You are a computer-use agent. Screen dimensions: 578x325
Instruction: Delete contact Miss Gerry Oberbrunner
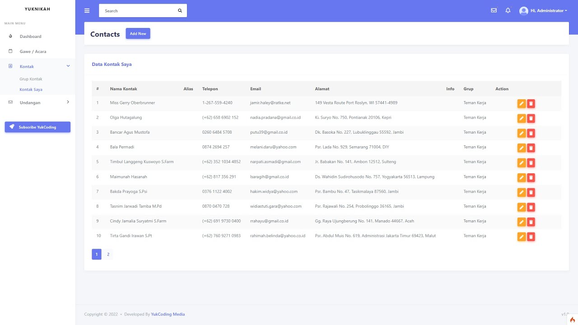[531, 104]
